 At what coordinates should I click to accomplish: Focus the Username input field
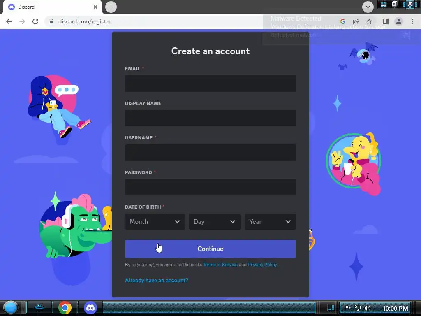pyautogui.click(x=210, y=153)
